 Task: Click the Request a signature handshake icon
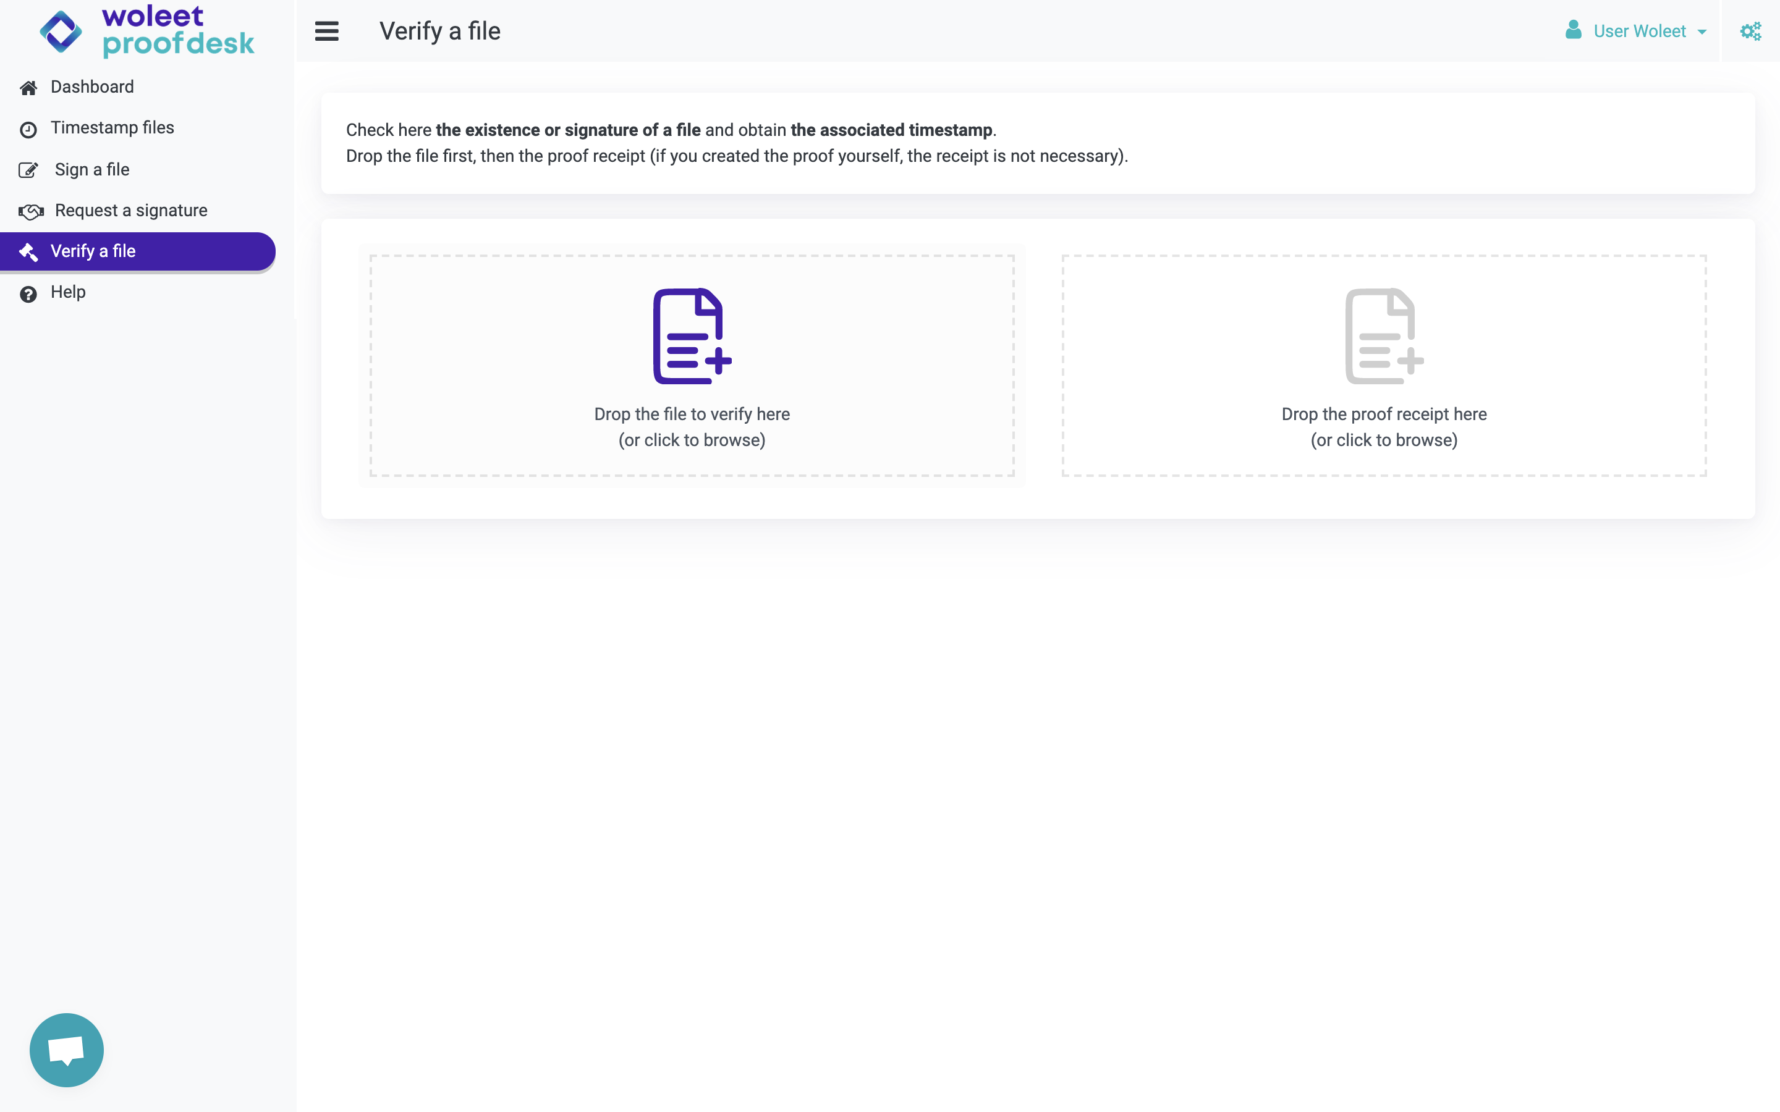pyautogui.click(x=31, y=212)
